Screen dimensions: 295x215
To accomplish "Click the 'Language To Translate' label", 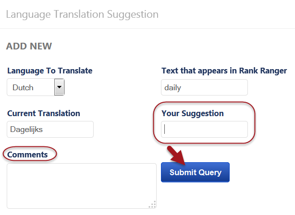I will [x=49, y=71].
